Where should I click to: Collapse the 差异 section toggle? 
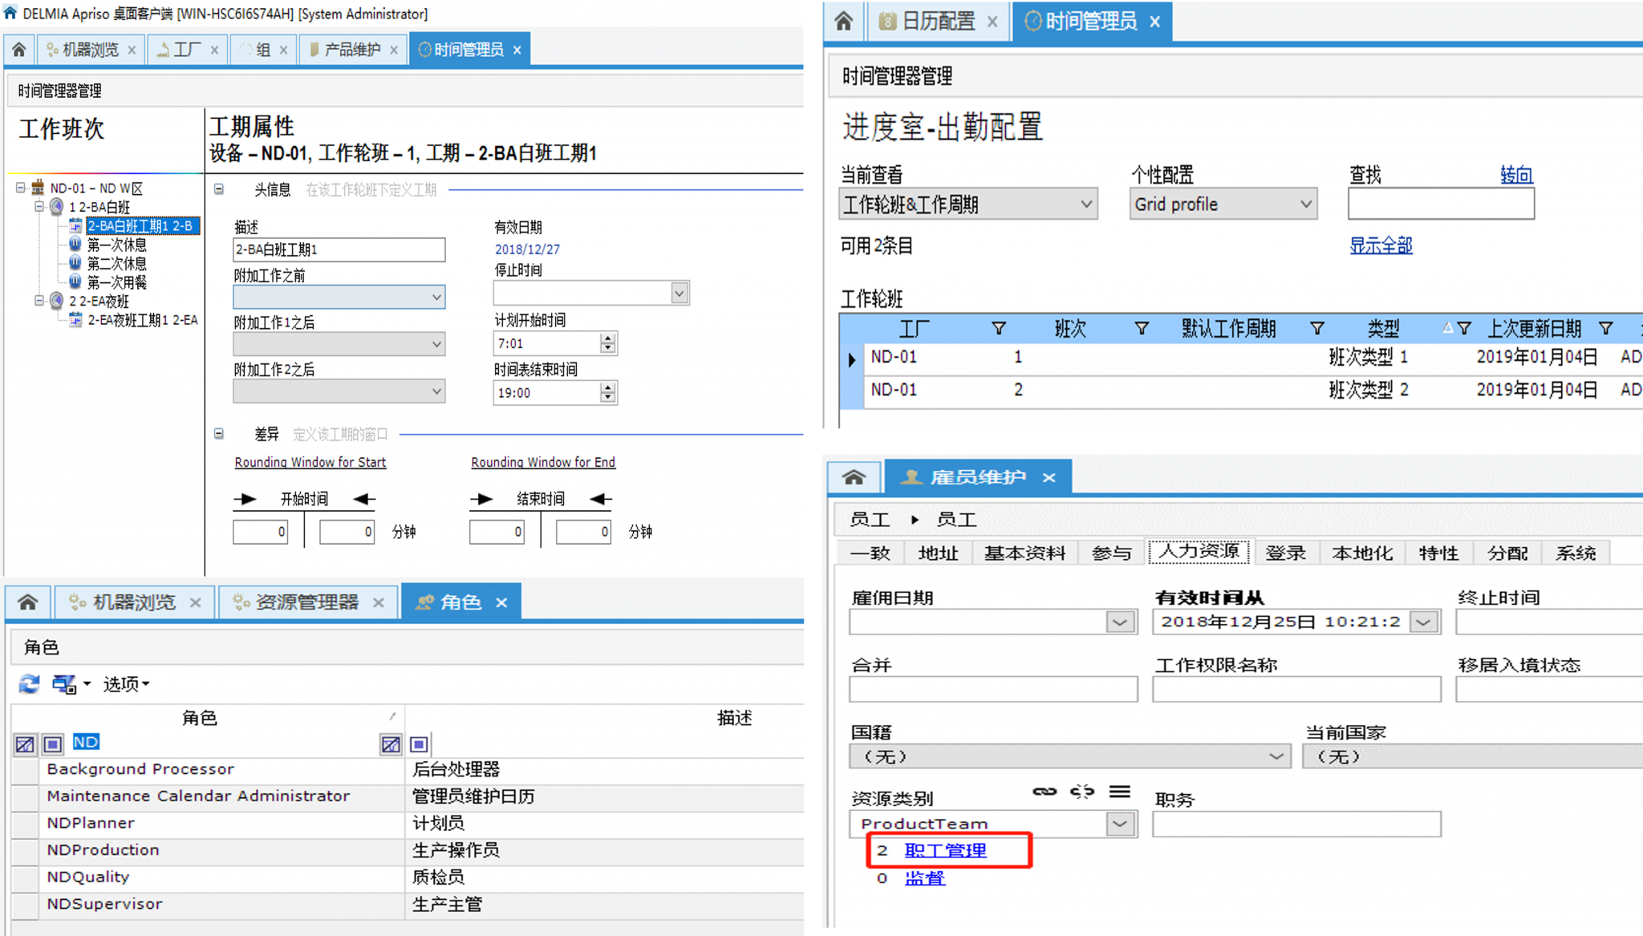pyautogui.click(x=218, y=434)
